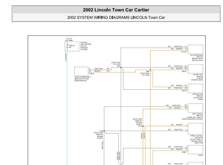Image resolution: width=223 pixels, height=165 pixels.
Task: Click the "PNK/LT BLU" wire label near VEMS module
Action: click(x=99, y=69)
